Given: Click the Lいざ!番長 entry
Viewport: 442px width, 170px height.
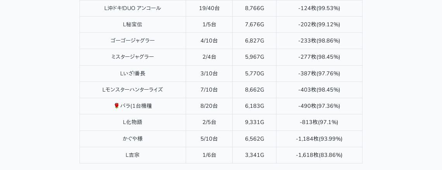Looking at the screenshot, I should click(133, 73).
